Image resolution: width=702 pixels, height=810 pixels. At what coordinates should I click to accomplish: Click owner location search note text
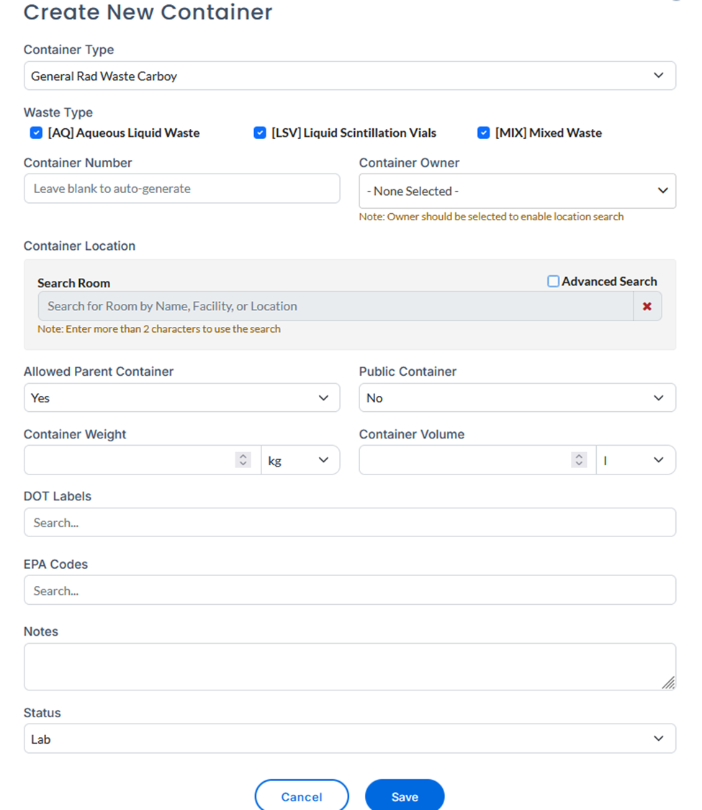(491, 217)
